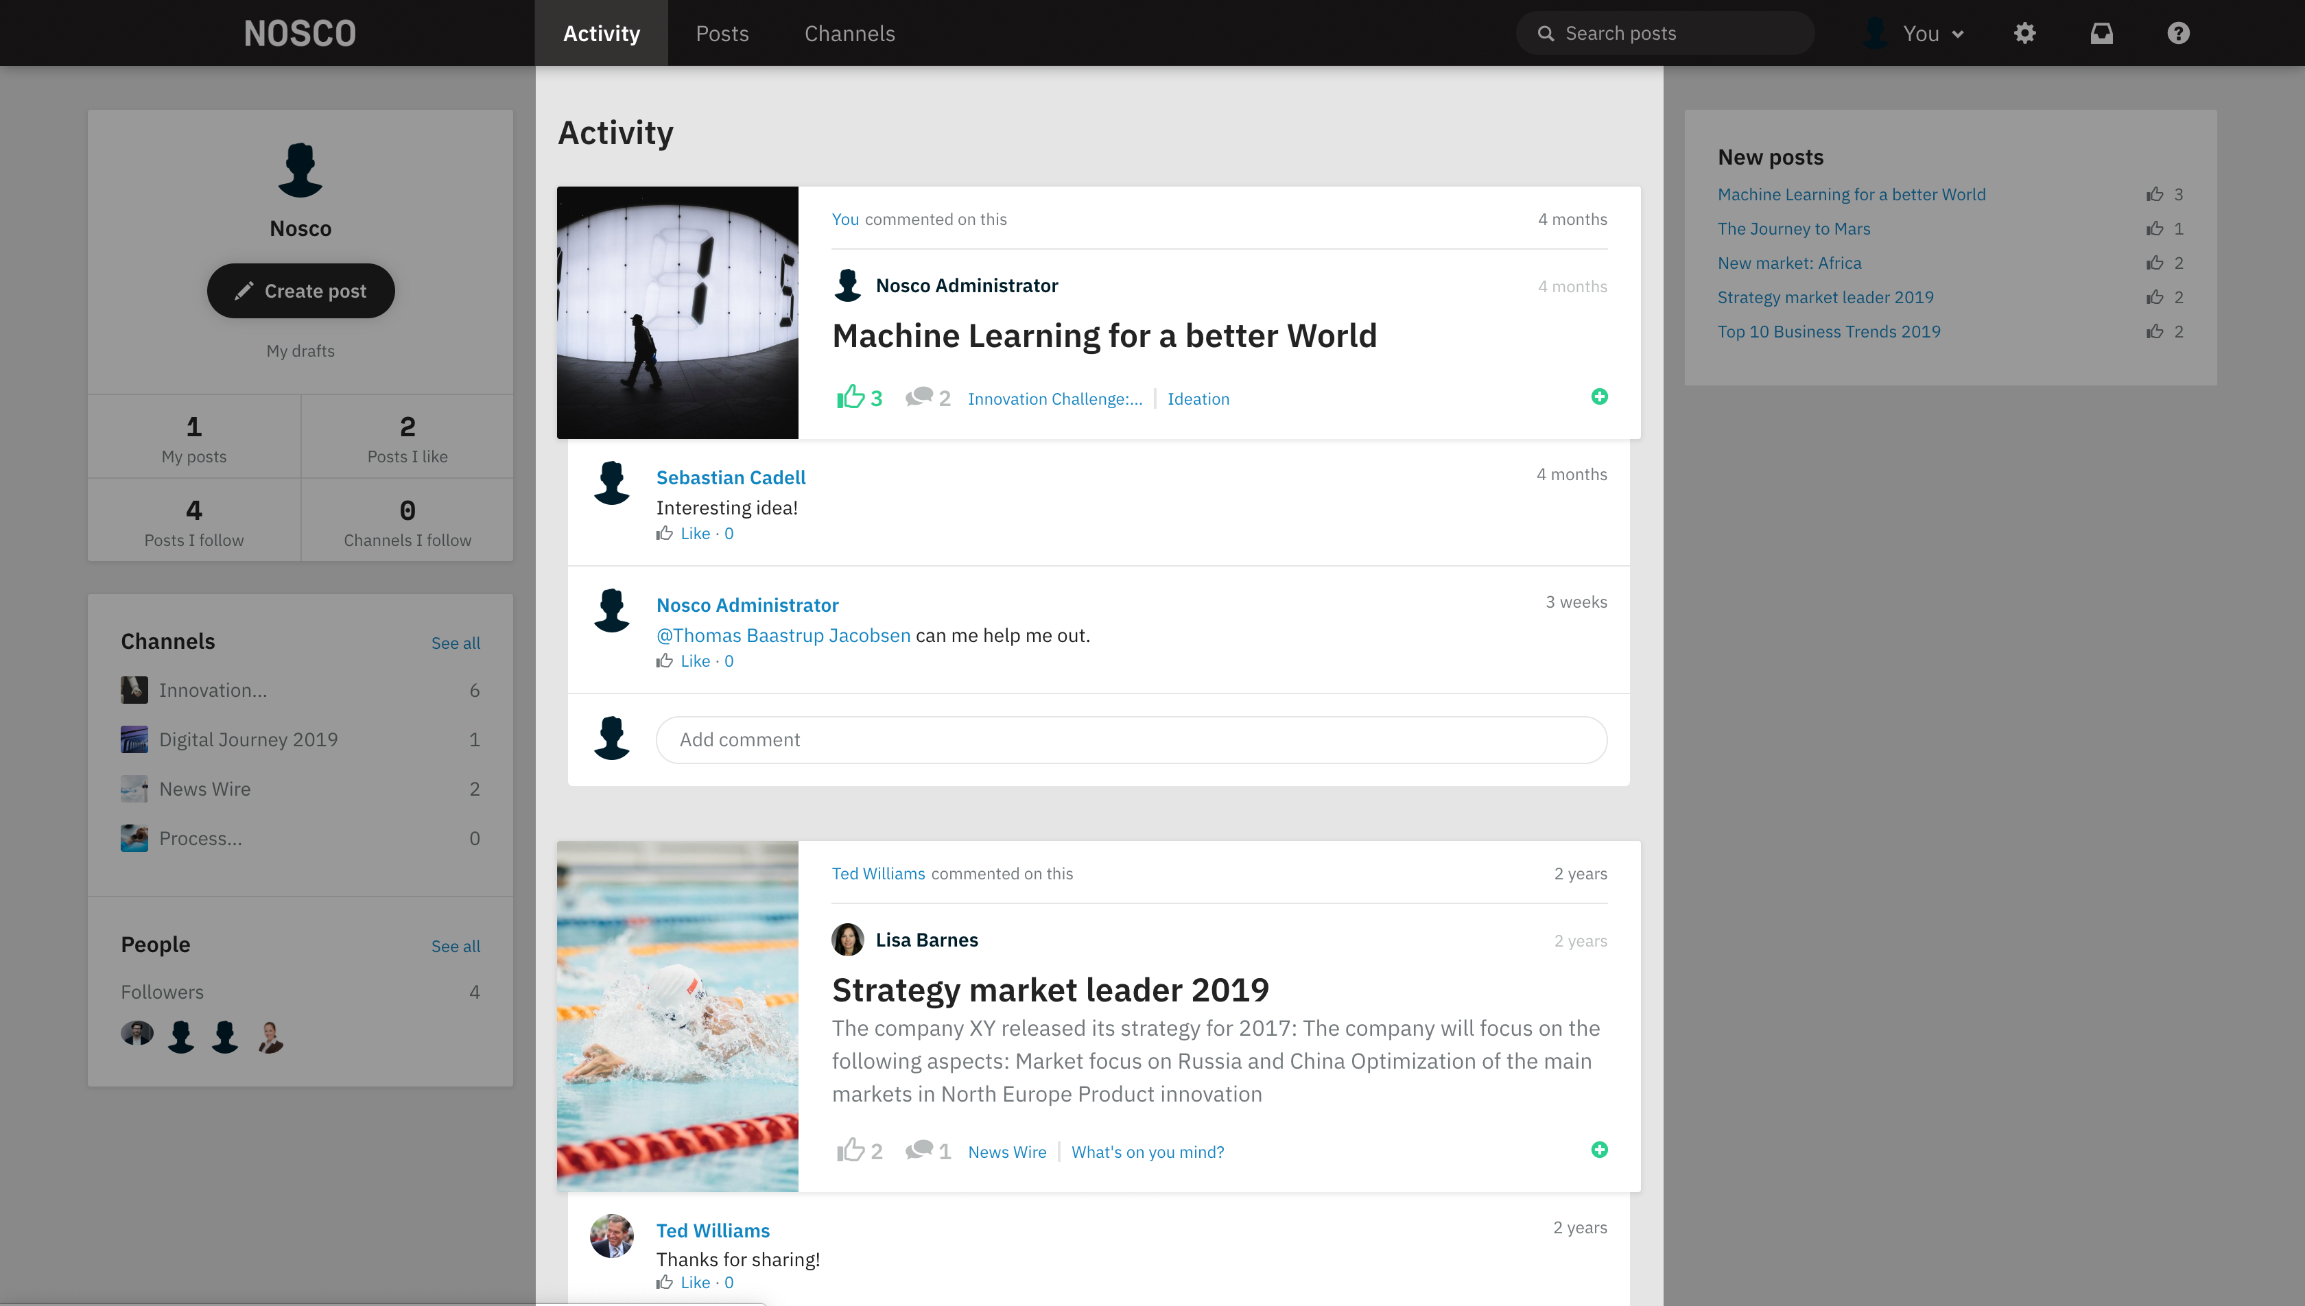Click Innovation channel icon in sidebar

click(134, 690)
